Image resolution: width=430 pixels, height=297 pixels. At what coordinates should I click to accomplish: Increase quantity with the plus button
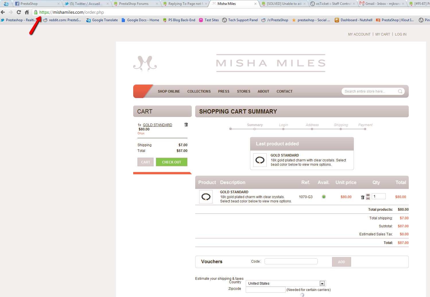coord(368,195)
